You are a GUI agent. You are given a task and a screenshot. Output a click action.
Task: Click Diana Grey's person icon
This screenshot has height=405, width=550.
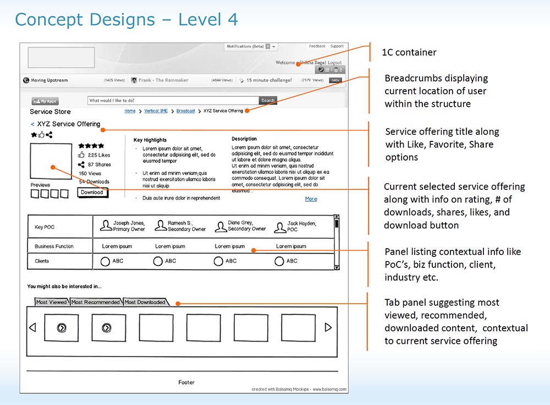(x=221, y=227)
